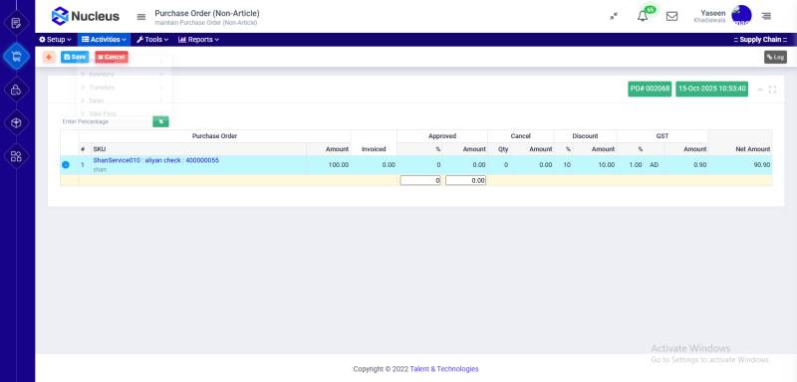
Task: Open the document edit sidebar icon
Action: 16,23
